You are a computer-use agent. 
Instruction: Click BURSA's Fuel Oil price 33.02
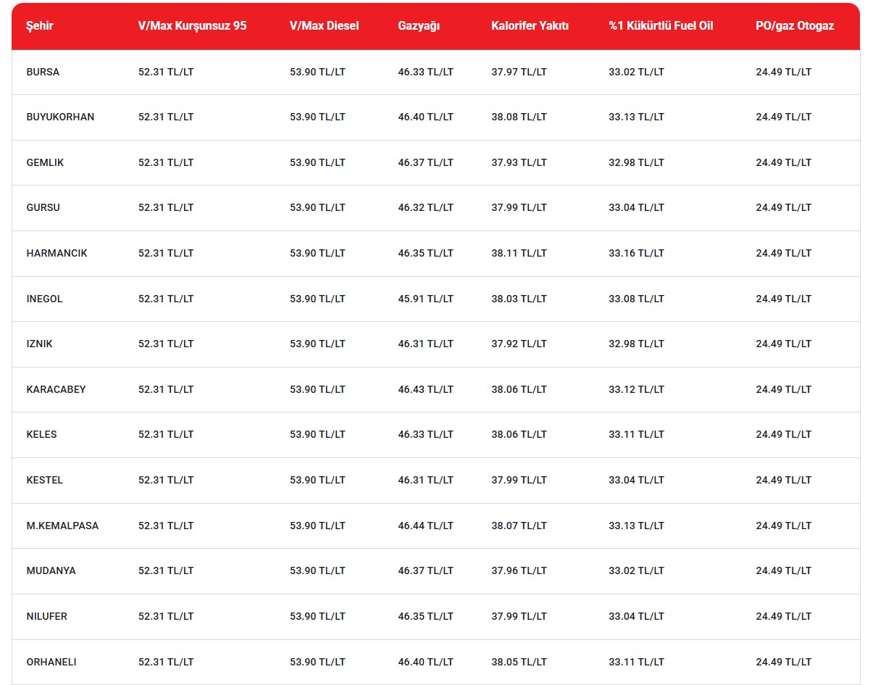pyautogui.click(x=636, y=72)
